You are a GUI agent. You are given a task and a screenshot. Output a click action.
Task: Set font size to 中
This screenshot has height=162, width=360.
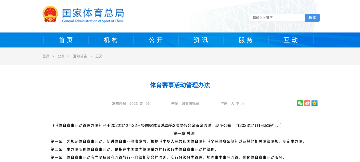(x=237, y=104)
